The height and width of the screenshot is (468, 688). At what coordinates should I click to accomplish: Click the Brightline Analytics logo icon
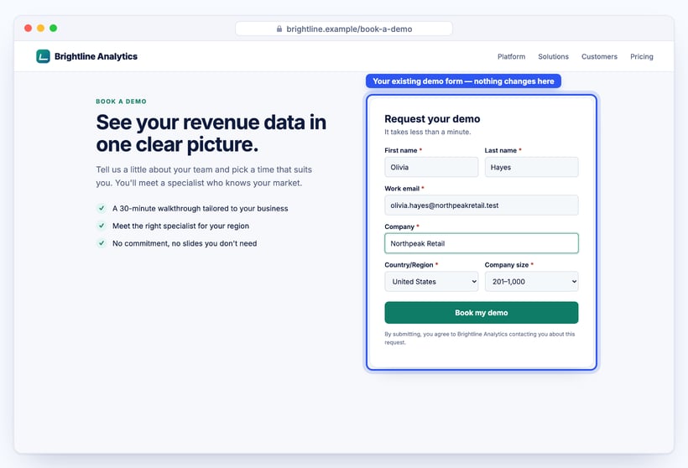43,56
